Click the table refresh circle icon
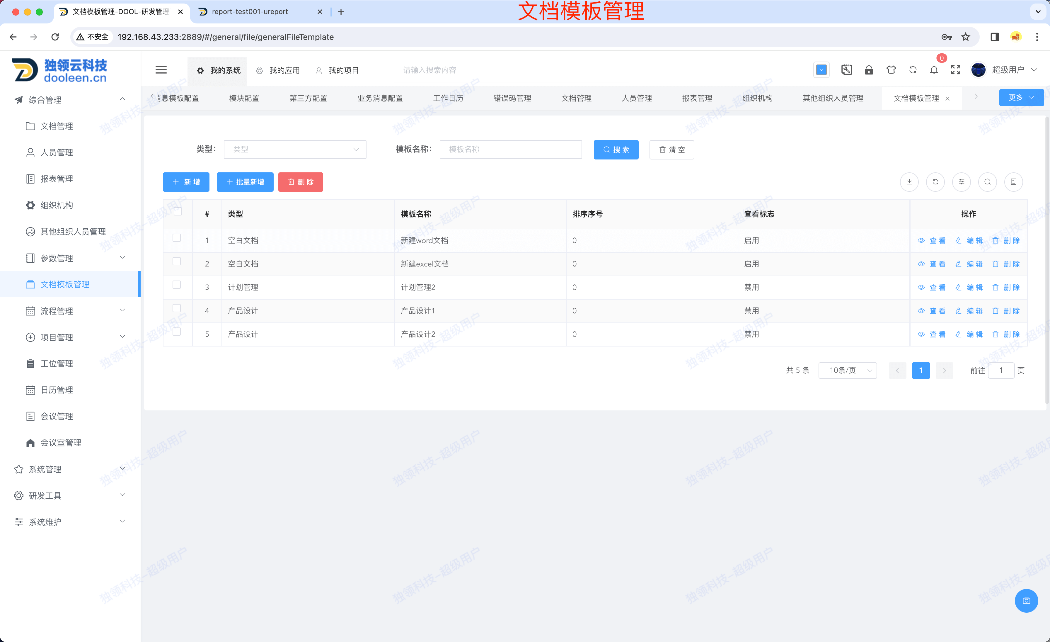 (935, 182)
